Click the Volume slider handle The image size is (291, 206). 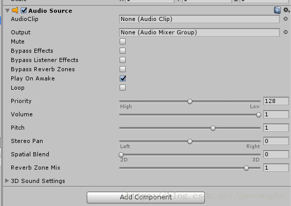(259, 115)
